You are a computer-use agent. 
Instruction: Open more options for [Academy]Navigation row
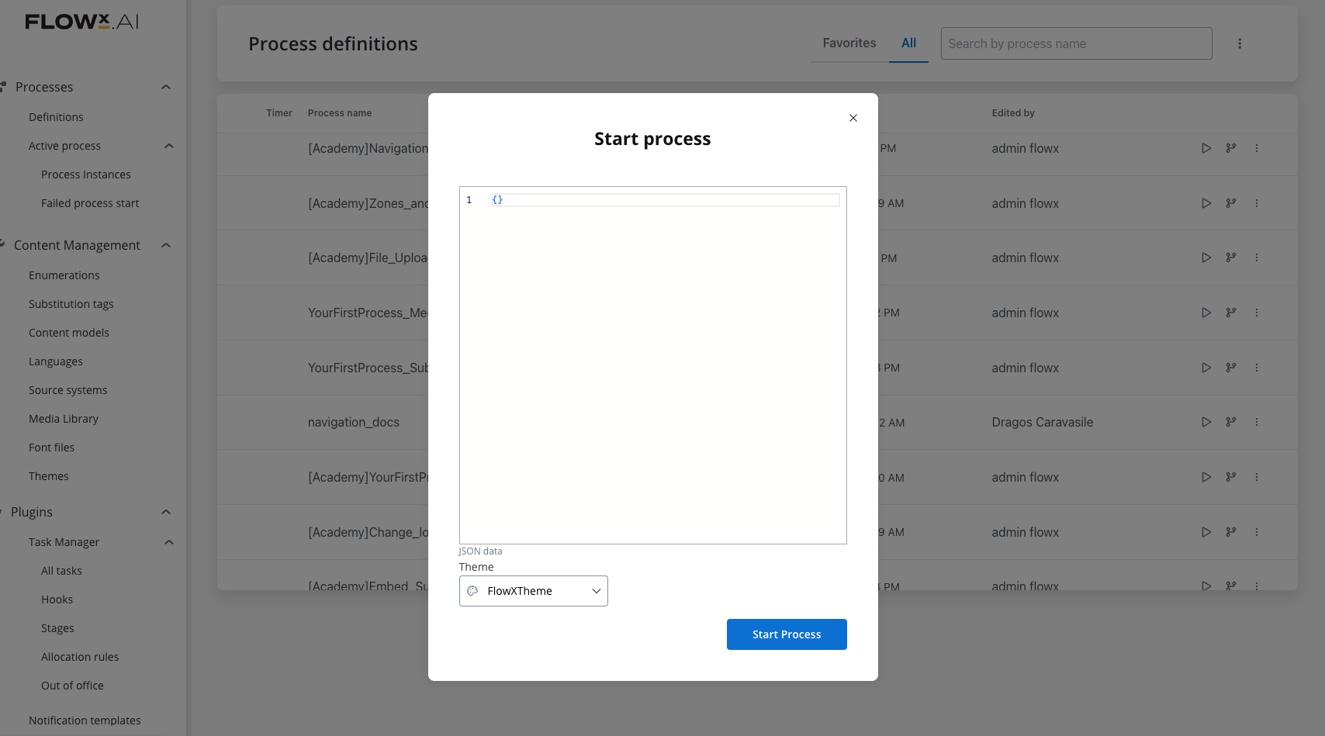(1257, 148)
